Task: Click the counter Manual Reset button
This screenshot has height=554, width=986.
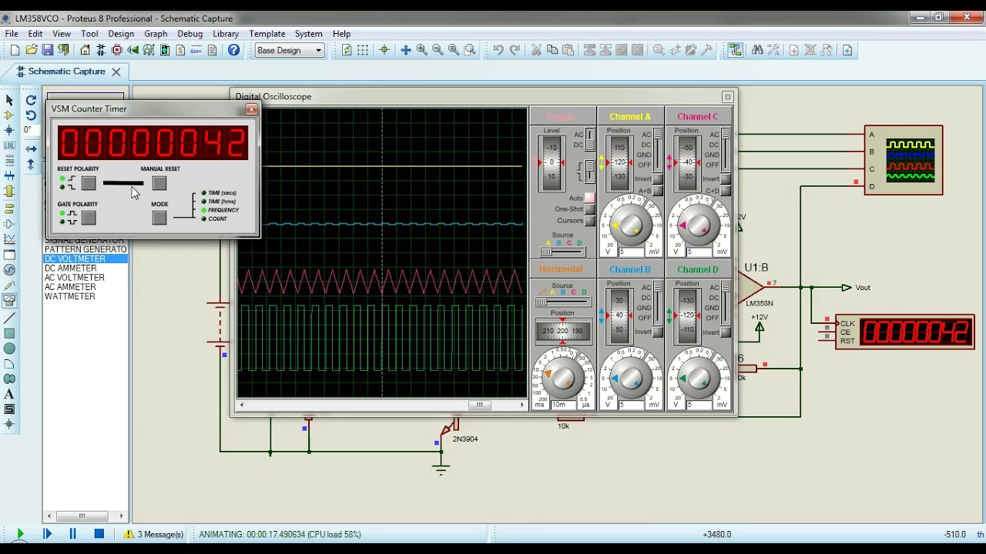Action: coord(159,183)
